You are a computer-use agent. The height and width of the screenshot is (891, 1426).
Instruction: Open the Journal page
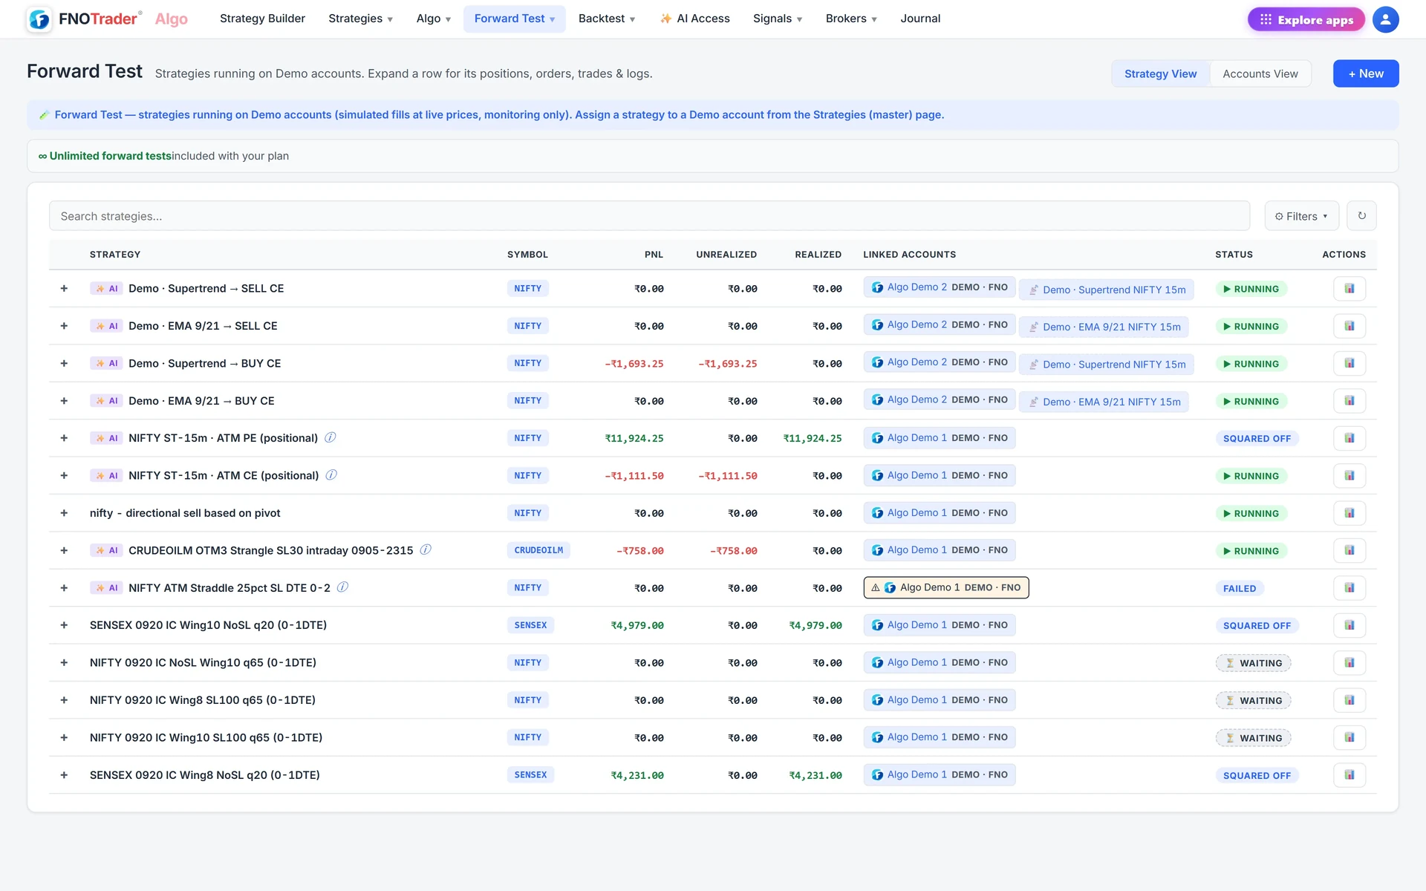[x=920, y=19]
